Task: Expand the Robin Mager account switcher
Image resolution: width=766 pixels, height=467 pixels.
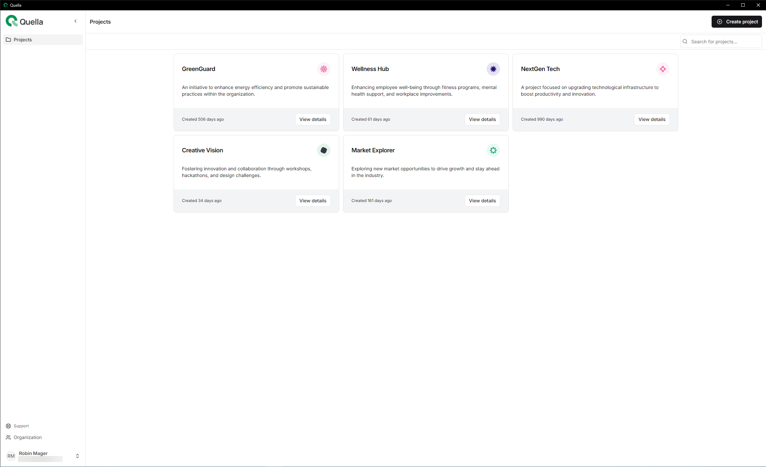Action: [x=77, y=456]
